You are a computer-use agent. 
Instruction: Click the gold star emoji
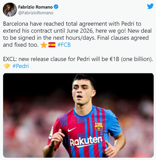44,45
